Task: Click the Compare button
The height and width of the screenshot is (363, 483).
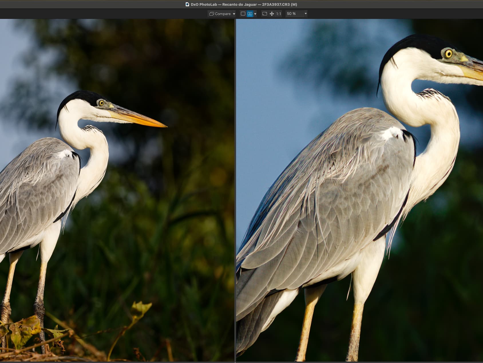Action: (220, 14)
